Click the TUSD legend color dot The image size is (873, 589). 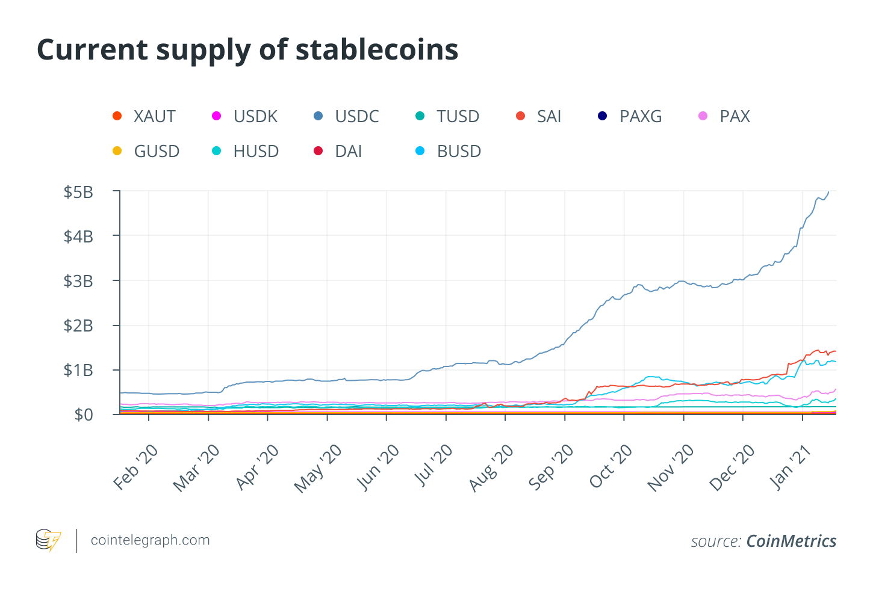tap(420, 116)
